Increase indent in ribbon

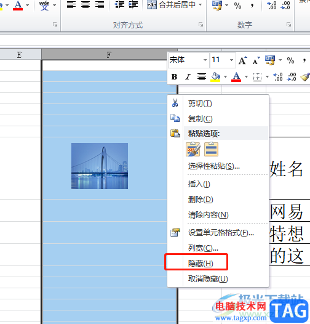[x=133, y=5]
